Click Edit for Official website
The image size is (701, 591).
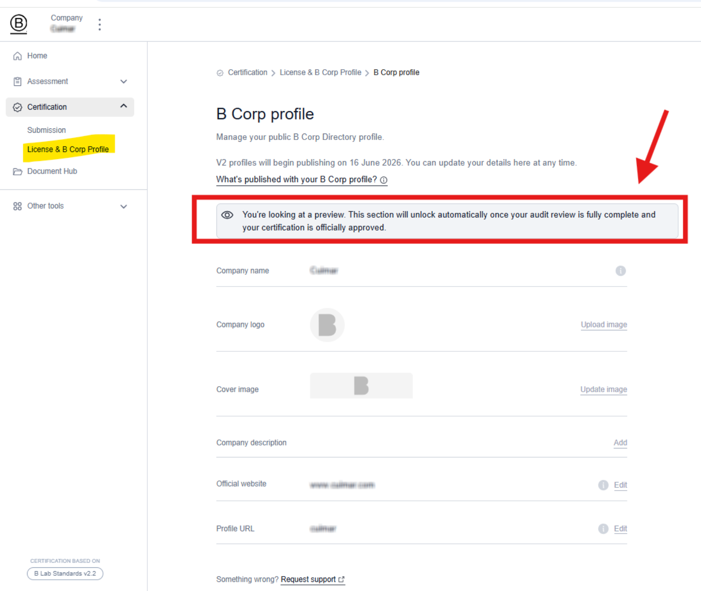coord(621,485)
